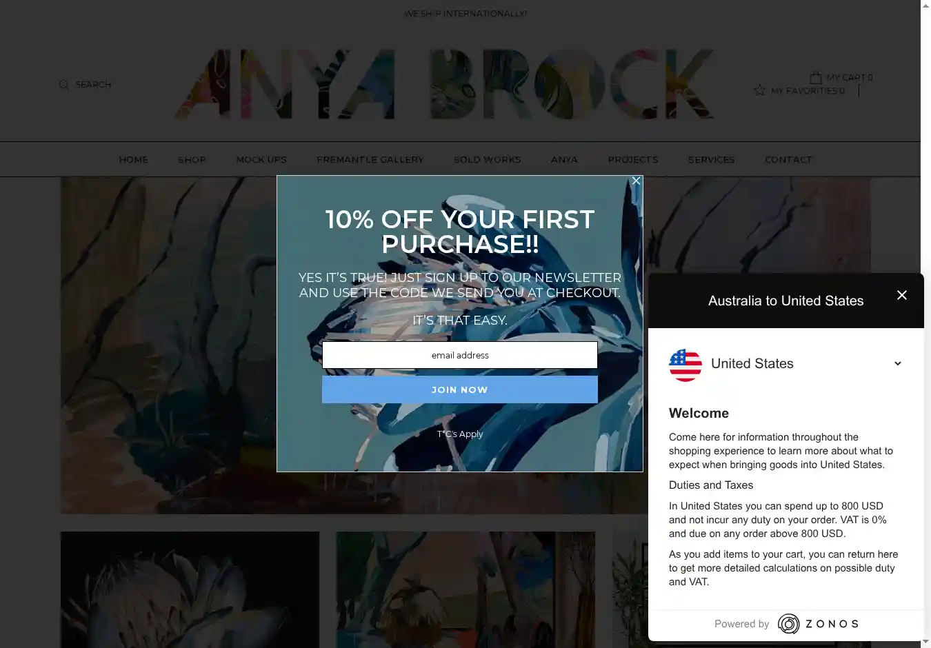Open the Mock Ups menu item
The height and width of the screenshot is (648, 931).
pyautogui.click(x=261, y=160)
